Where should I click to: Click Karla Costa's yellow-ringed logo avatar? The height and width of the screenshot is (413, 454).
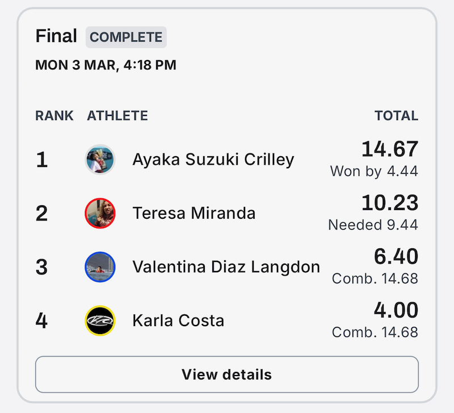[100, 320]
